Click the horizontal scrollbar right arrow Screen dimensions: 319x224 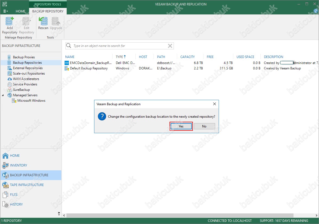316,215
